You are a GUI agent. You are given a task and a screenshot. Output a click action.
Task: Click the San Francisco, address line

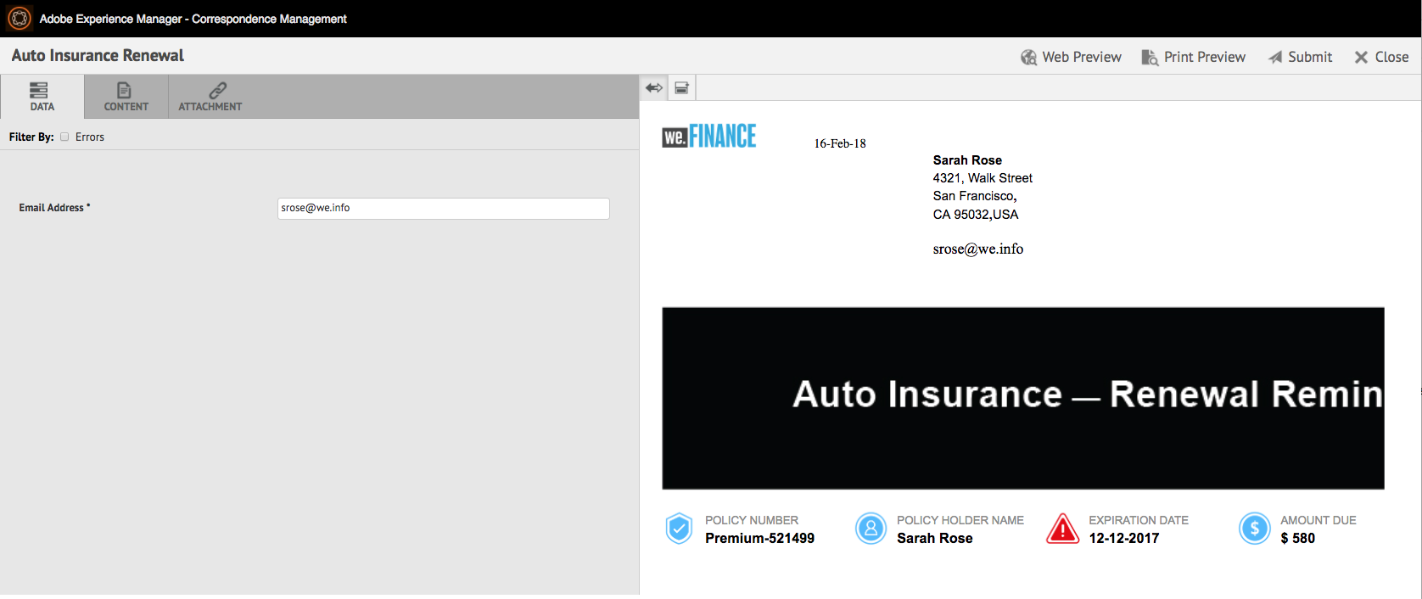tap(975, 196)
